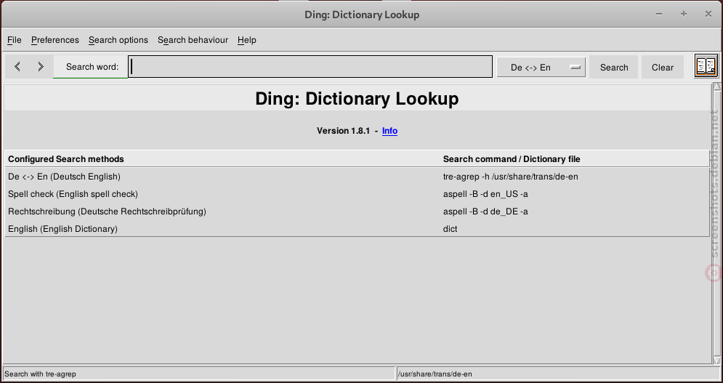Click status bar text Search with tre-agrep

(40, 374)
